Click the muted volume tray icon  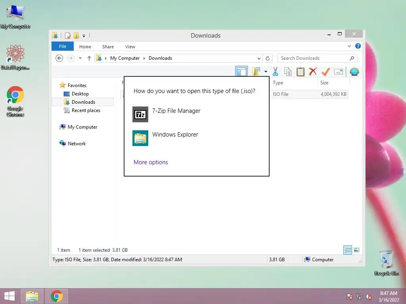pyautogui.click(x=369, y=296)
